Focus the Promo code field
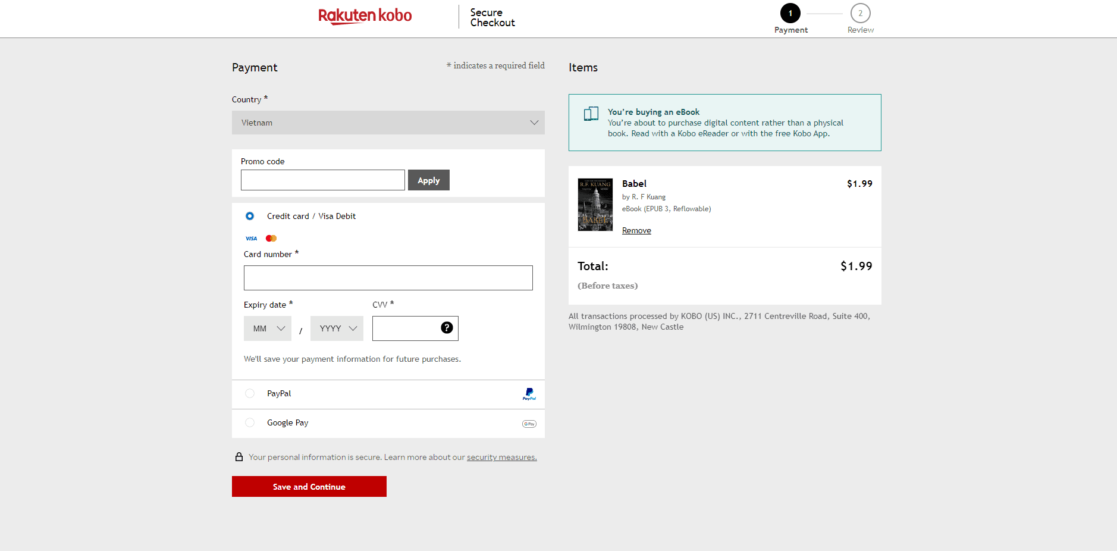The image size is (1117, 551). point(323,180)
